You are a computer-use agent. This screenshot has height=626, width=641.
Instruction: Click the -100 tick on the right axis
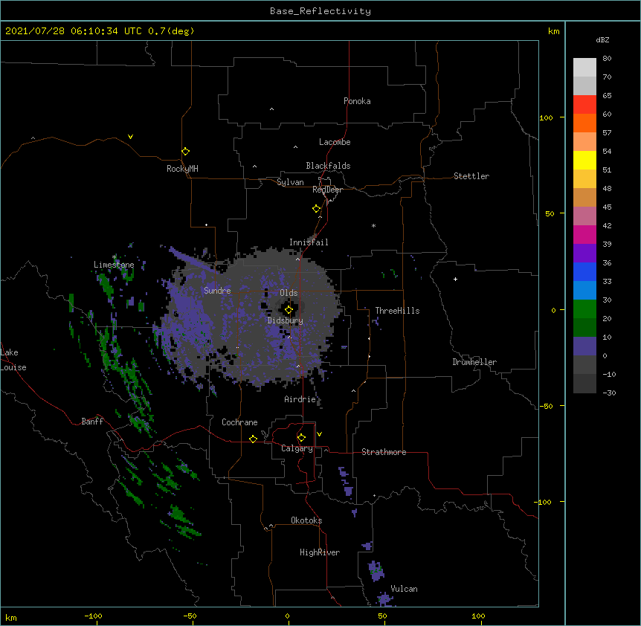click(544, 502)
